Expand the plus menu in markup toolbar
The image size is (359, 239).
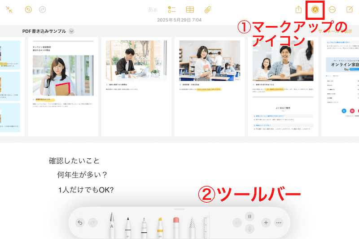tap(266, 223)
